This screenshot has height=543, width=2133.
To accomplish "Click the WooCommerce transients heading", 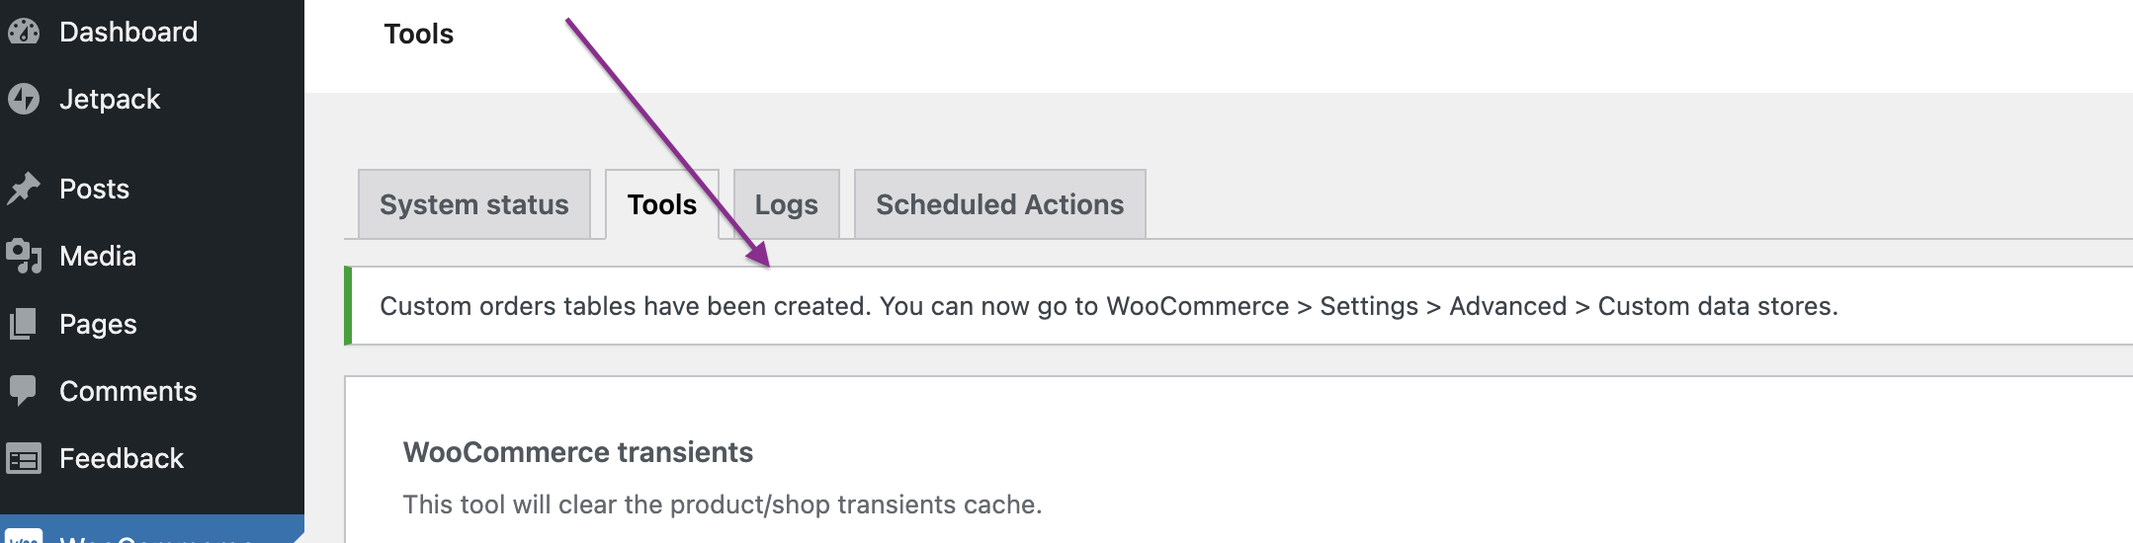I will click(578, 452).
